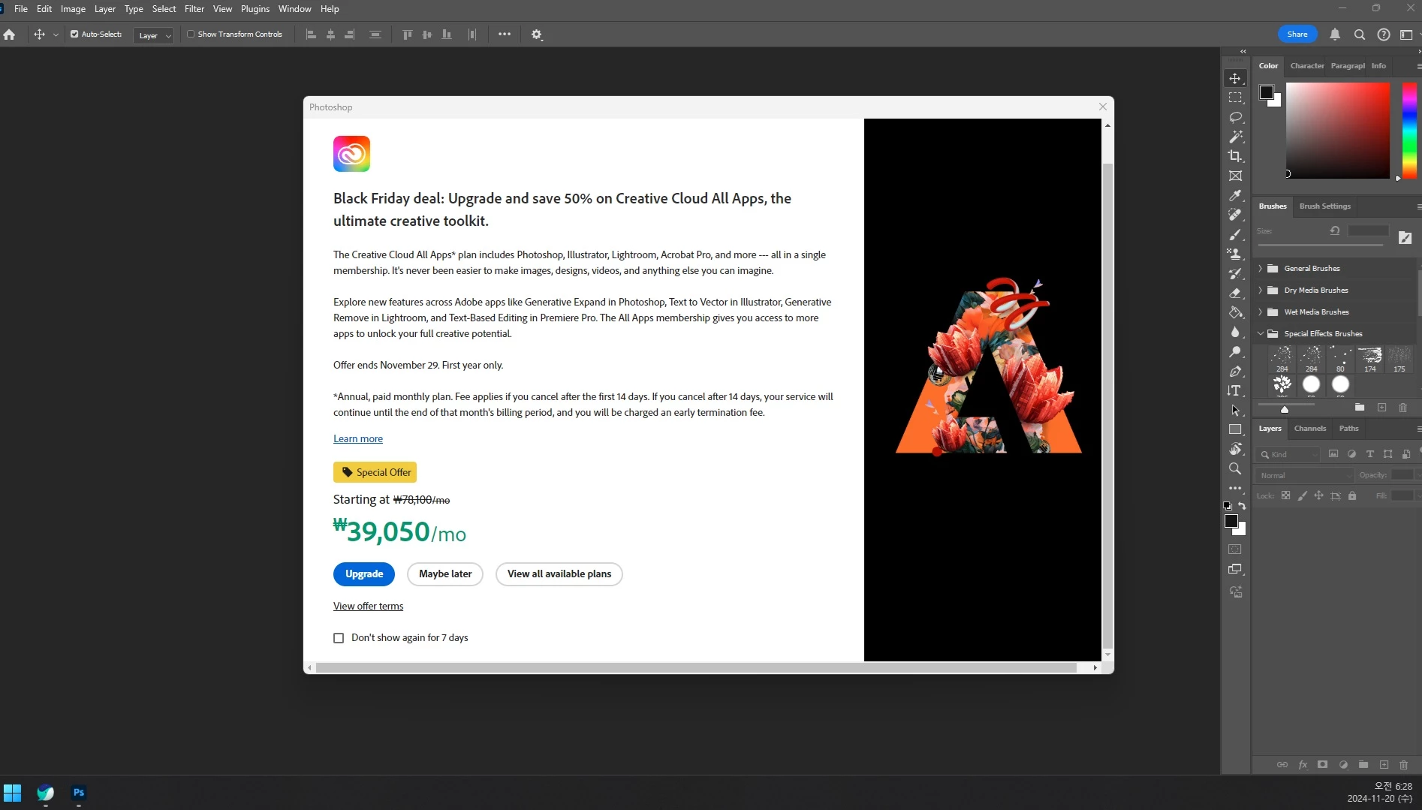
Task: Select the Path Selection tool
Action: pyautogui.click(x=1235, y=410)
